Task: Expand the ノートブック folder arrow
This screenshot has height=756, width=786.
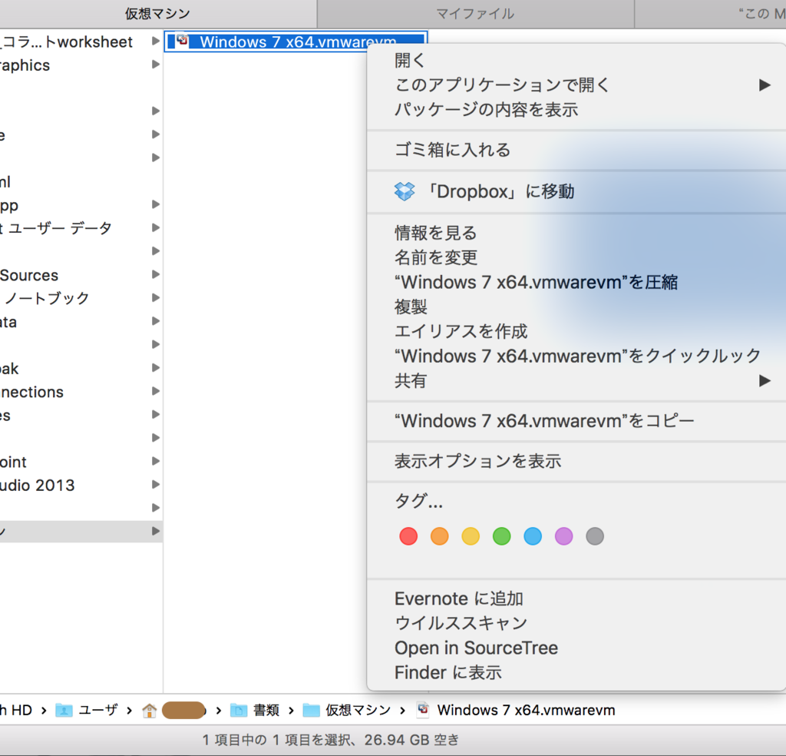Action: click(x=156, y=297)
